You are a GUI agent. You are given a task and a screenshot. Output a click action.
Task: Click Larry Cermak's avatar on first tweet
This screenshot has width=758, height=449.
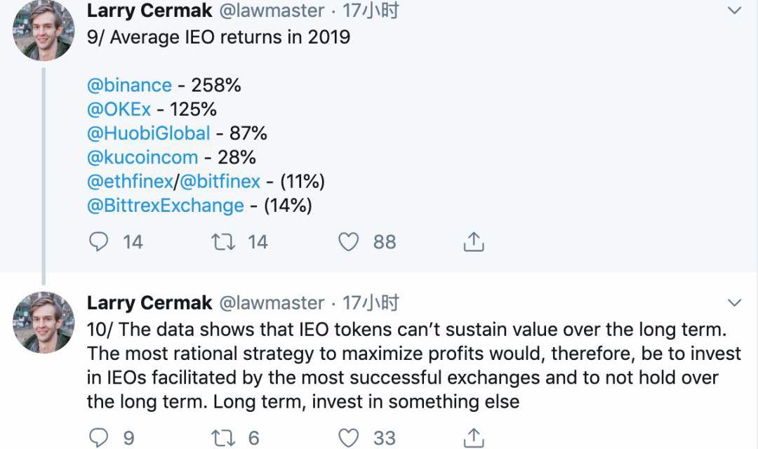pyautogui.click(x=44, y=30)
